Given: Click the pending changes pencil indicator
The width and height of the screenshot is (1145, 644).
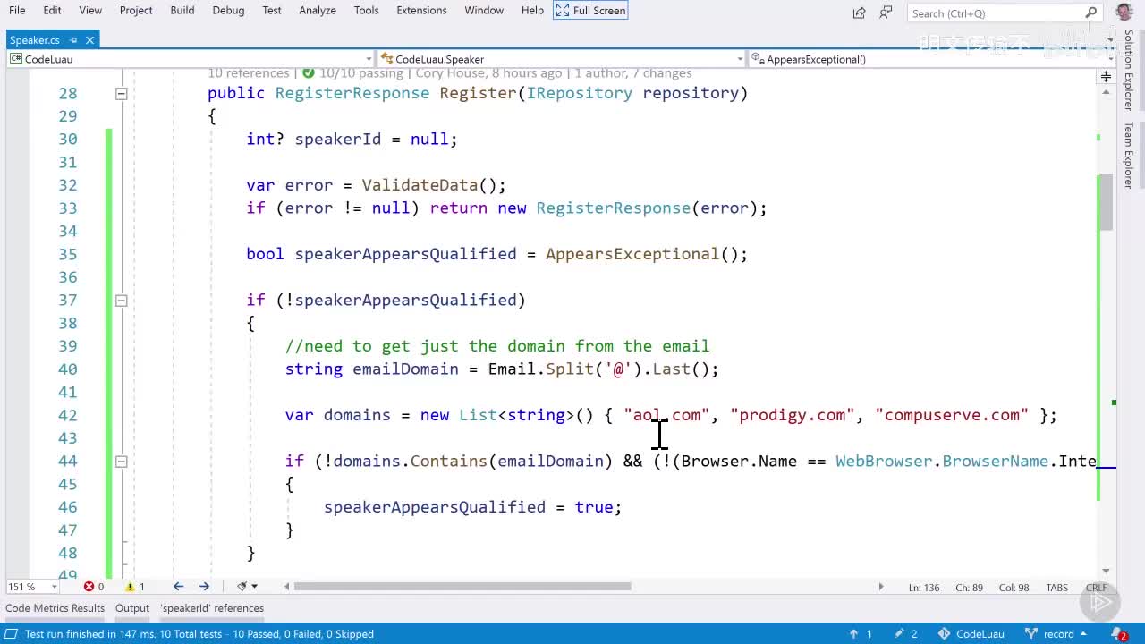Looking at the screenshot, I should pyautogui.click(x=905, y=634).
